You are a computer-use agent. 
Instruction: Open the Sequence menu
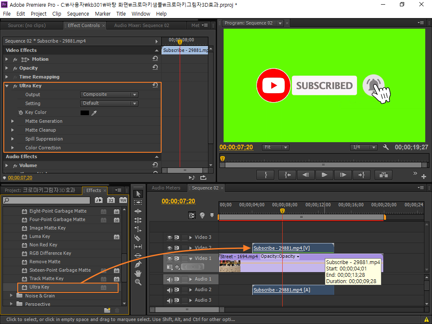tap(78, 14)
